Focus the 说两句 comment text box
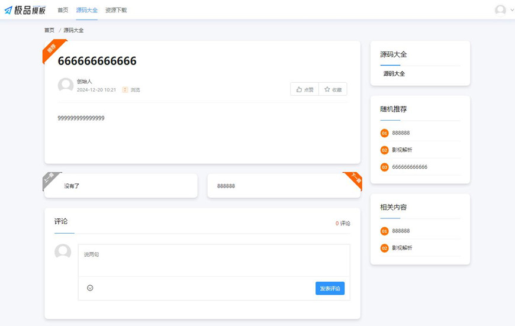The width and height of the screenshot is (515, 326). tap(214, 260)
